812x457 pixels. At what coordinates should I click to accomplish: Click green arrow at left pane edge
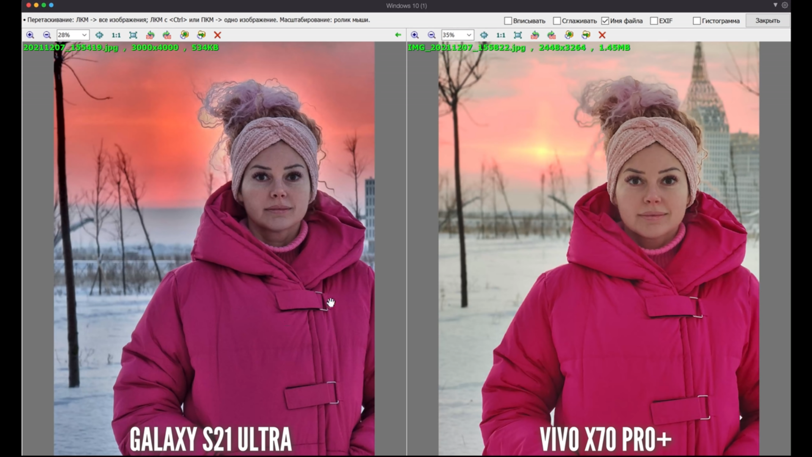(x=398, y=35)
